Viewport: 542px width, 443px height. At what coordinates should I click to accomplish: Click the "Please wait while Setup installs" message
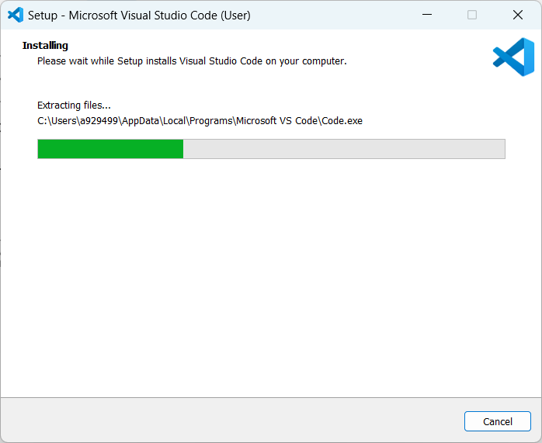[192, 61]
